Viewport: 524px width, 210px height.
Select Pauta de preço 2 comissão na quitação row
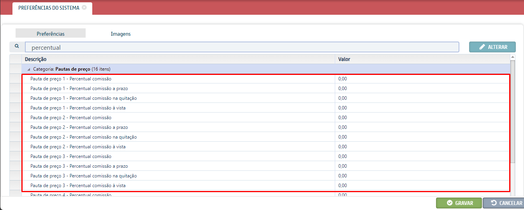83,137
